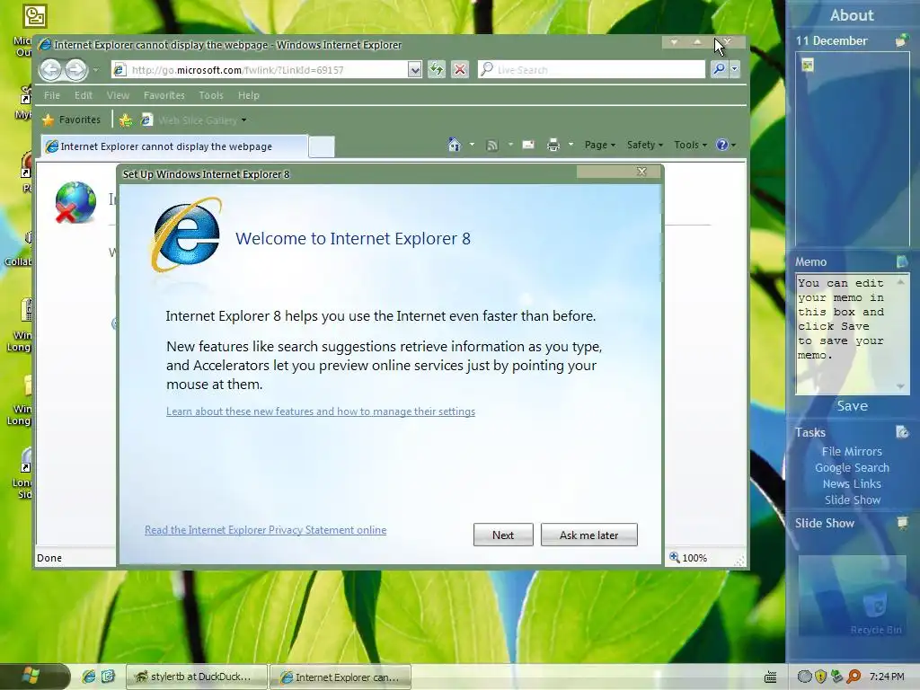
Task: Open the search provider dropdown arrow
Action: click(734, 69)
